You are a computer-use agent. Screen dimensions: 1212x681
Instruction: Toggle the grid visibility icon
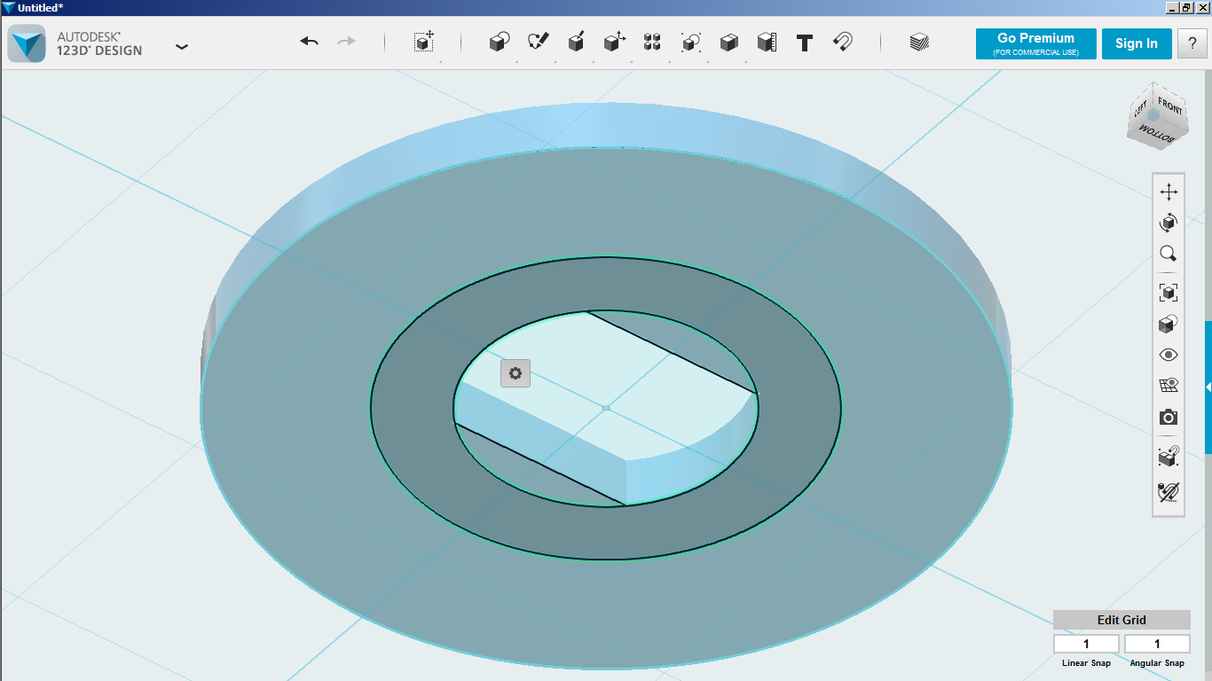(1169, 386)
